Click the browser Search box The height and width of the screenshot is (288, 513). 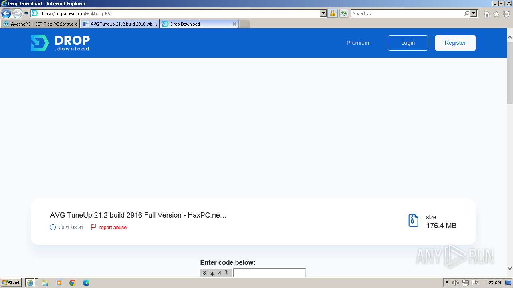point(407,14)
